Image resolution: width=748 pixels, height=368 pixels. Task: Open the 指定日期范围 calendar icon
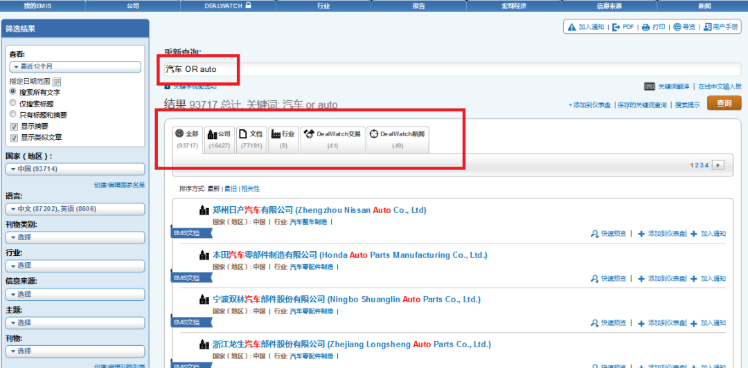point(57,82)
